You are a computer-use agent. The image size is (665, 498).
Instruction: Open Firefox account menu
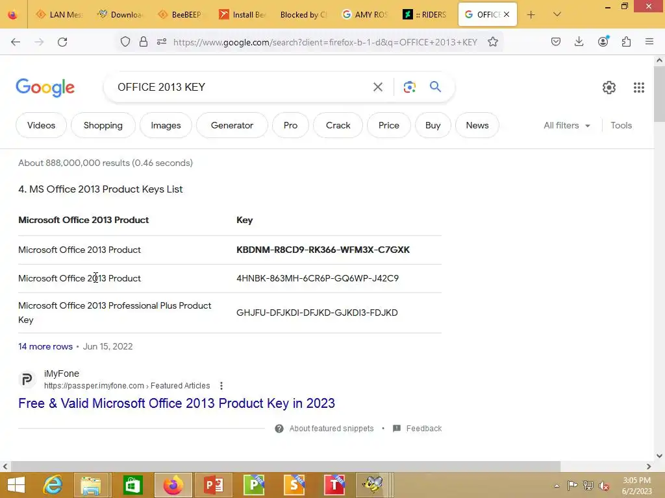(603, 41)
